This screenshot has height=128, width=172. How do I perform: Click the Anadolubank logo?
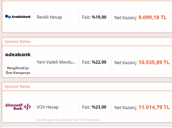(x=18, y=17)
